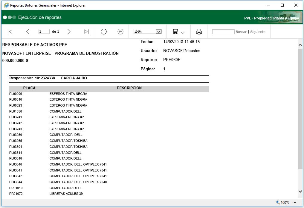
Task: Select placa PL03341
Action: (x=16, y=170)
